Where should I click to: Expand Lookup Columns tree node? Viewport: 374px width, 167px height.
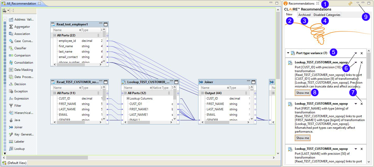pos(128,99)
